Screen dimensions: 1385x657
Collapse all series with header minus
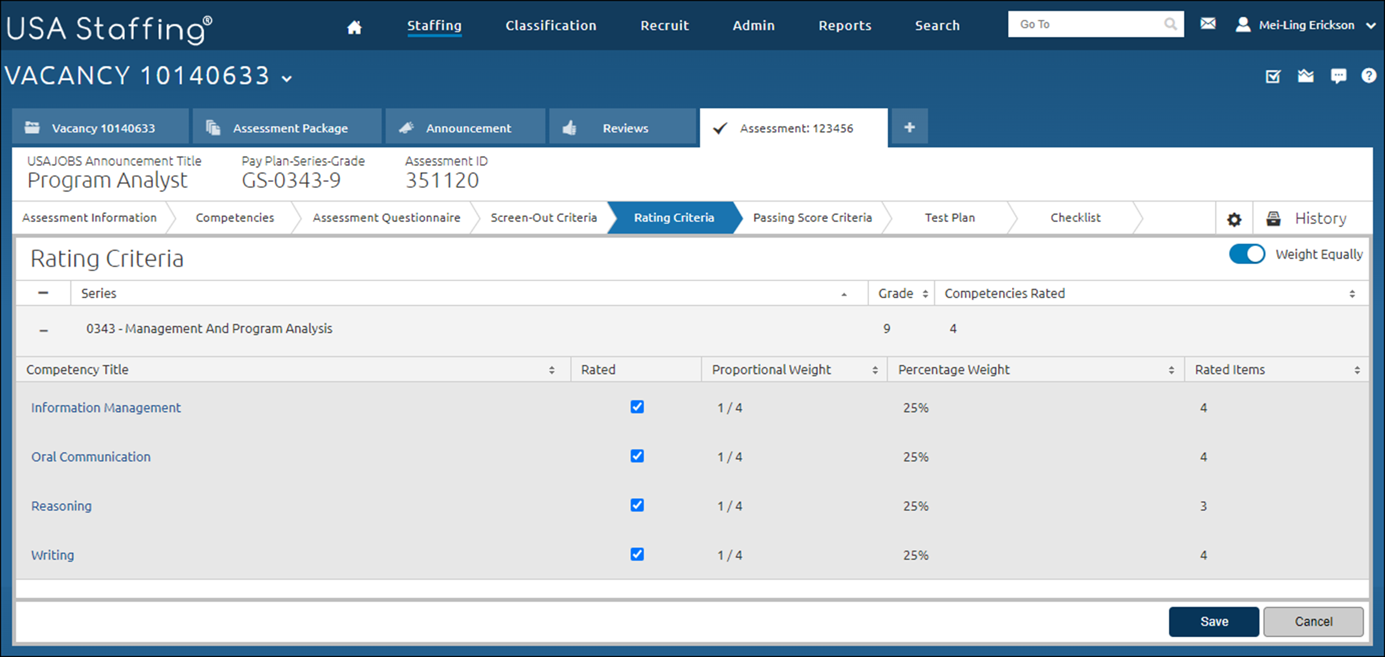[43, 293]
